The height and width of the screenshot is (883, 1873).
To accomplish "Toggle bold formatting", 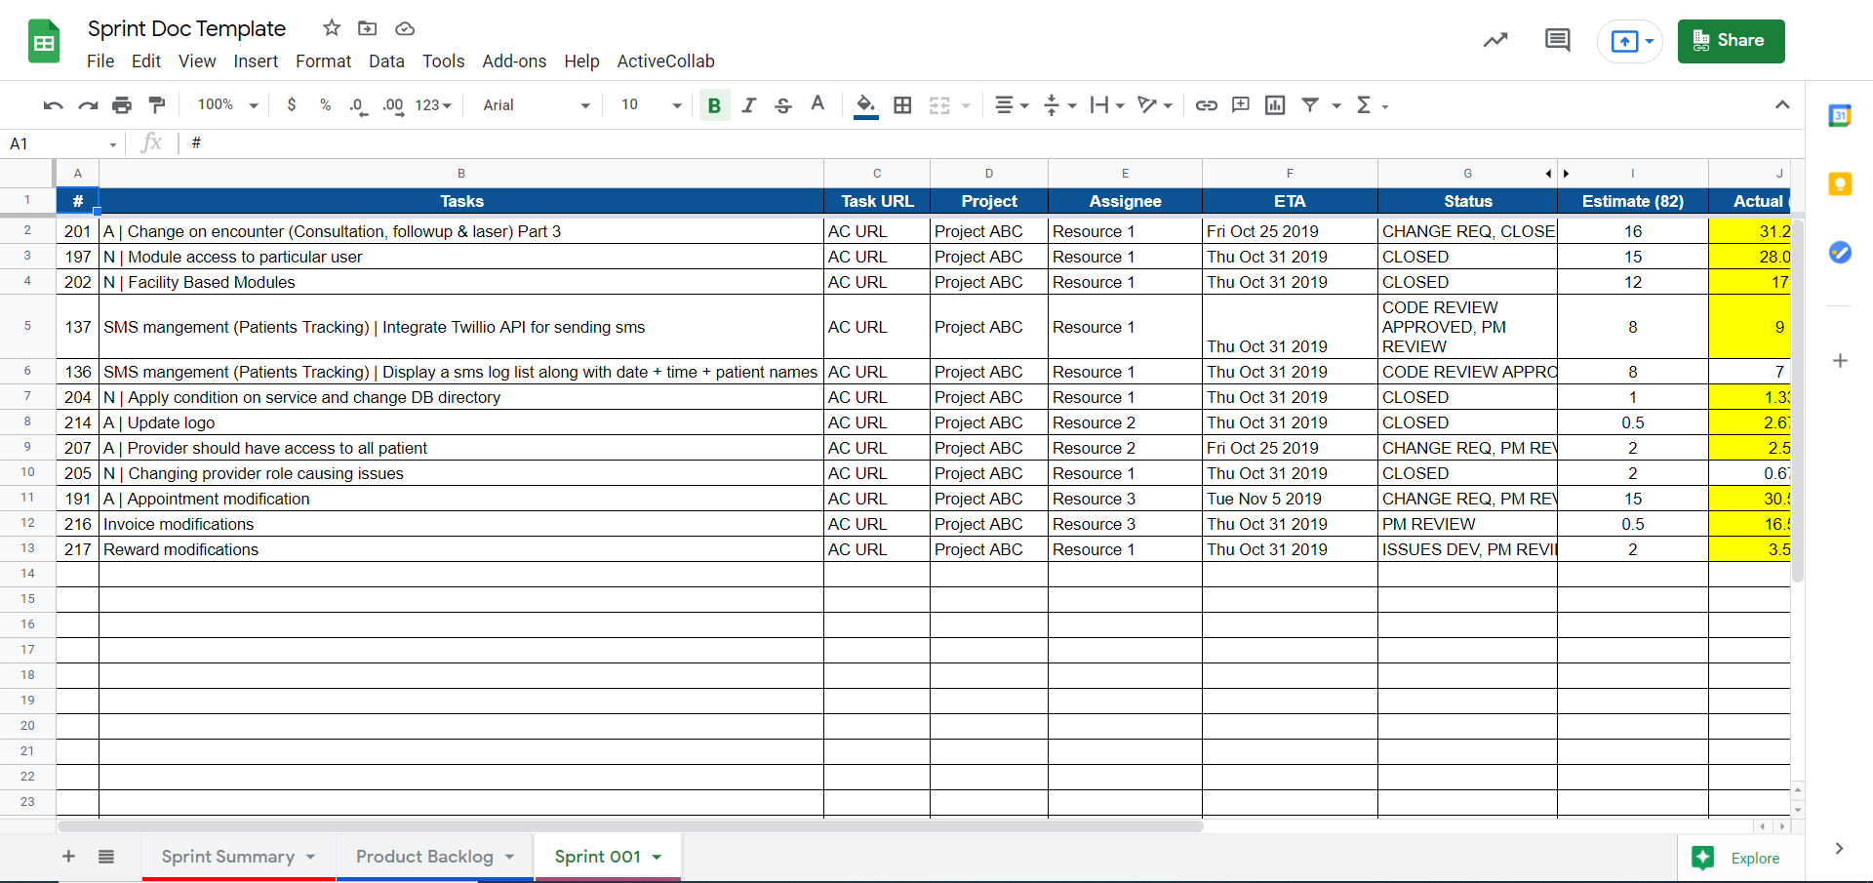I will 714,105.
